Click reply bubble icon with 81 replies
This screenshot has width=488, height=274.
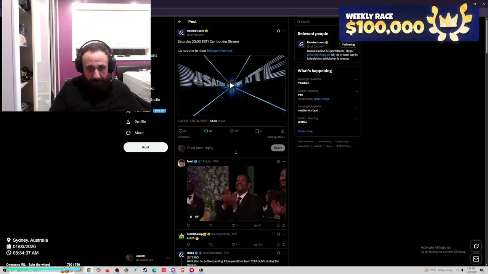[180, 131]
